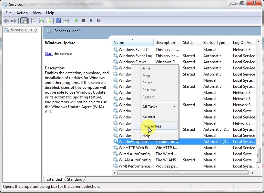Click gear icon beside Wired AutoConfig

point(115,154)
